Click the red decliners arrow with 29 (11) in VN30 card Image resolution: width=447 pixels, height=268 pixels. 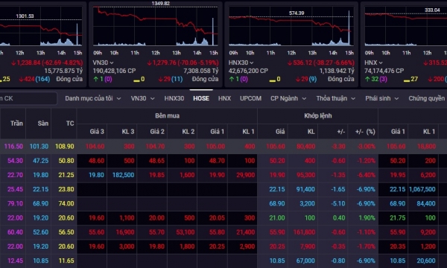pos(160,79)
